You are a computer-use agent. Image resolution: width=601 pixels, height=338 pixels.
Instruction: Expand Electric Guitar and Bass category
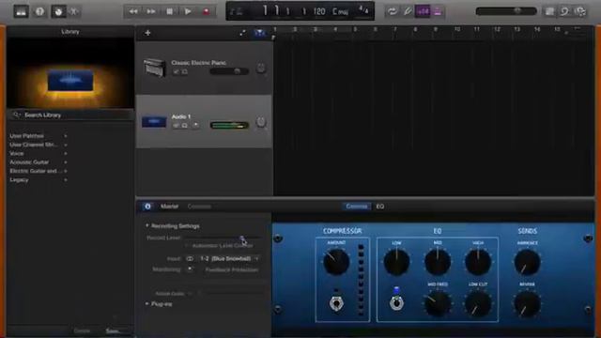pos(39,171)
